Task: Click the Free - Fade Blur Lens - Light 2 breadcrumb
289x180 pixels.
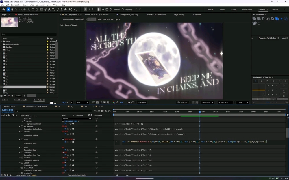Action: coord(109,19)
